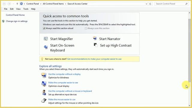Toggle the Always scan this section checkbox
This screenshot has height=108, width=192.
(x=86, y=28)
